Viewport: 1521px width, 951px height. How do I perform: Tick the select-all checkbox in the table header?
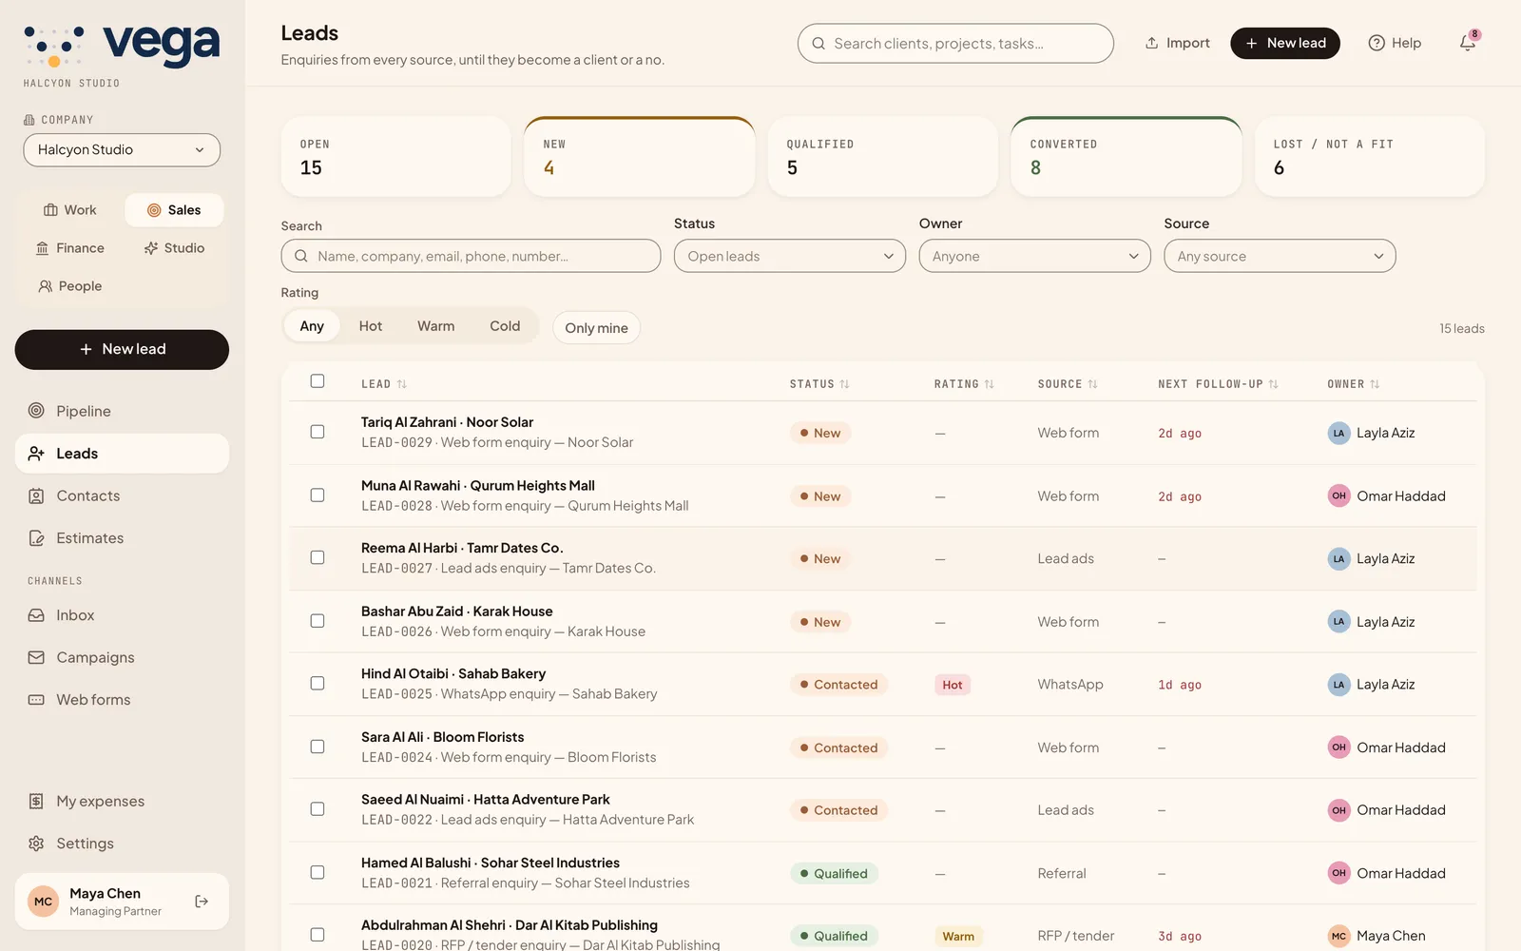click(x=318, y=381)
